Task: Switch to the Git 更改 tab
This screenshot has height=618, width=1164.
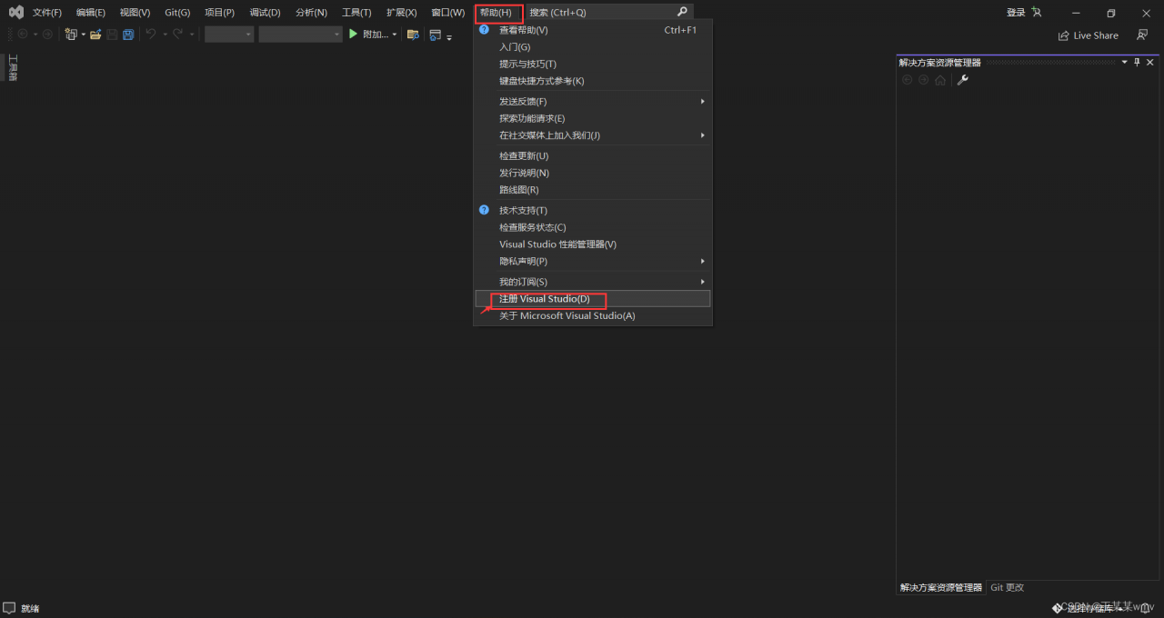Action: pos(1007,587)
